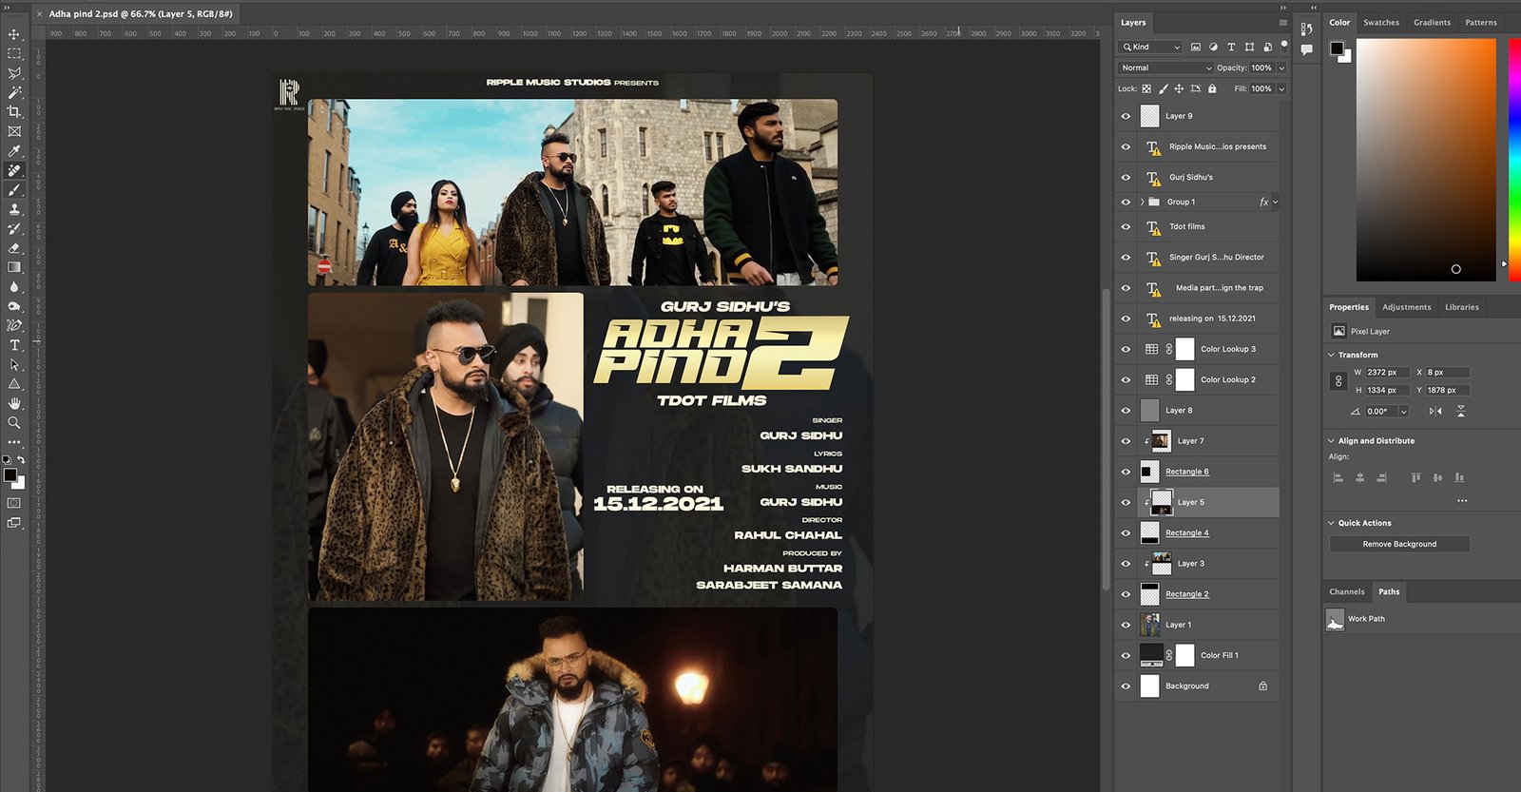Image resolution: width=1521 pixels, height=792 pixels.
Task: Select the Horizontal Type tool
Action: click(14, 345)
